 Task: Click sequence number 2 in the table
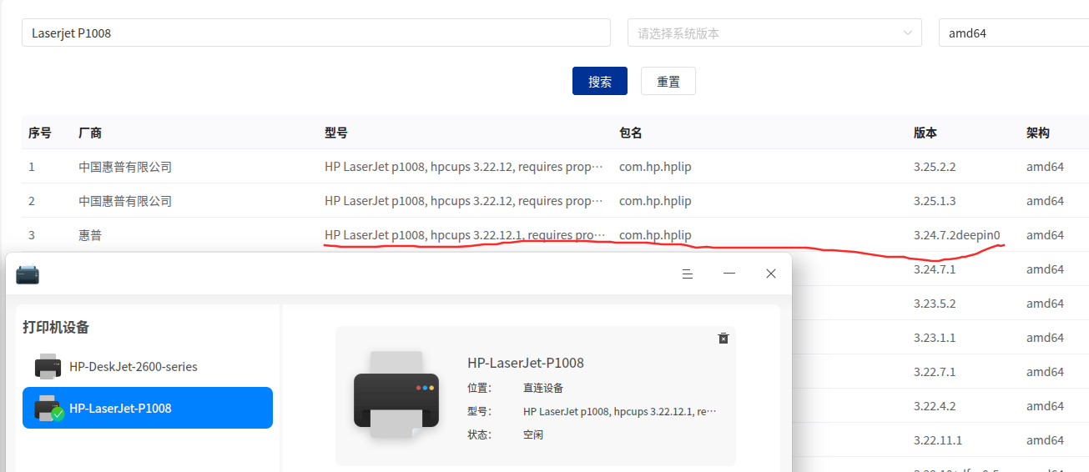[x=32, y=201]
